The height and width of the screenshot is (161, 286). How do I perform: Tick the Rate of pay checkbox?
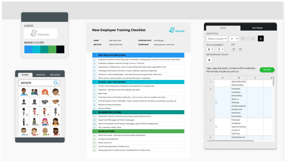coord(94,94)
